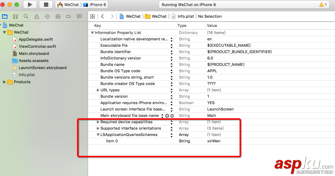Open key stepper for Bundle name row
This screenshot has width=335, height=176.
point(171,65)
